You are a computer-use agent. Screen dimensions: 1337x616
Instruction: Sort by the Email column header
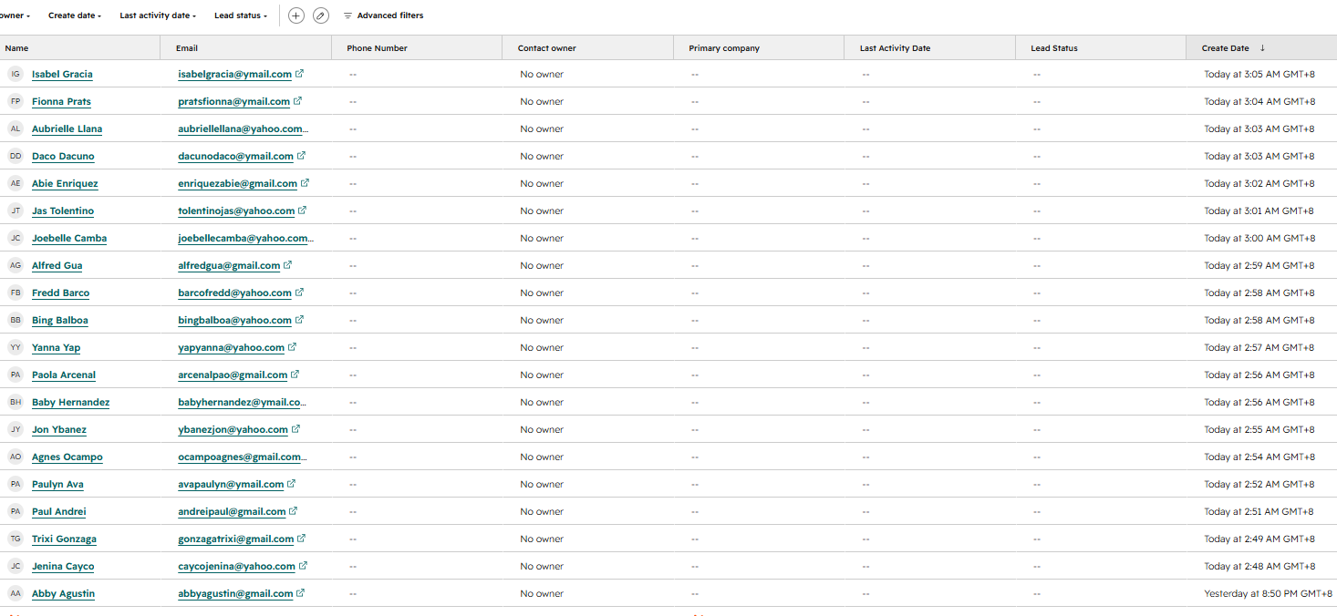tap(246, 48)
